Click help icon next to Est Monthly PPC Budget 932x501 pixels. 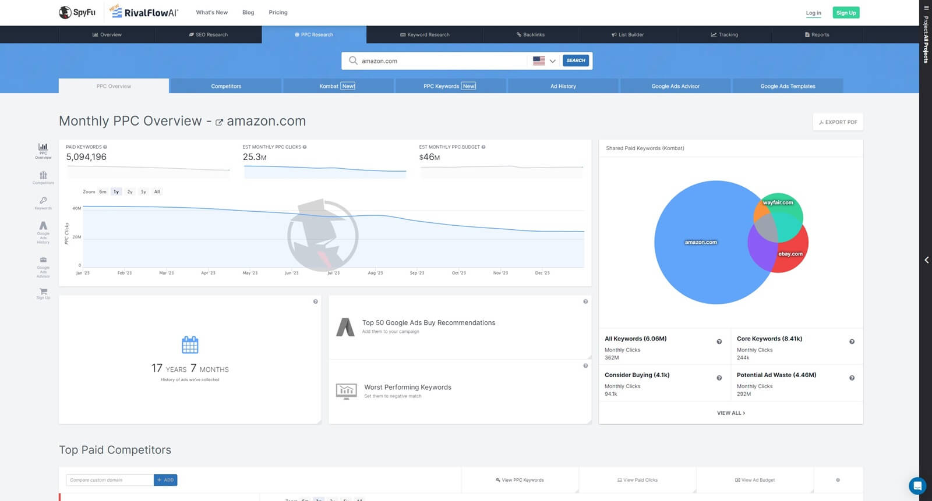pyautogui.click(x=483, y=147)
